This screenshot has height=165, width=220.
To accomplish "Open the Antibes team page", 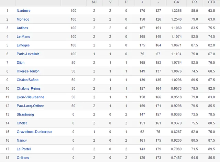I will click(x=22, y=28).
